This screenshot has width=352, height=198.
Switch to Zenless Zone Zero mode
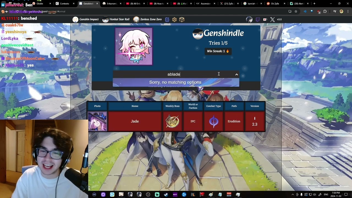tap(147, 20)
